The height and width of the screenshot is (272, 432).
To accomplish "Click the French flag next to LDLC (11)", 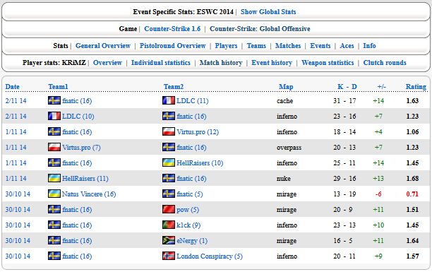I will [x=169, y=100].
